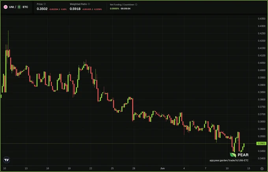
Task: Click the green ETC token icon
Action: coord(19,7)
